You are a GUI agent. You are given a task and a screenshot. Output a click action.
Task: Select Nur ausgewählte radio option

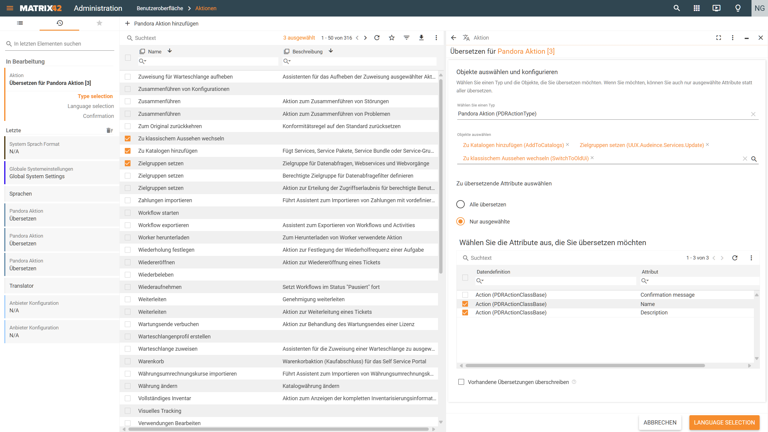click(x=460, y=221)
